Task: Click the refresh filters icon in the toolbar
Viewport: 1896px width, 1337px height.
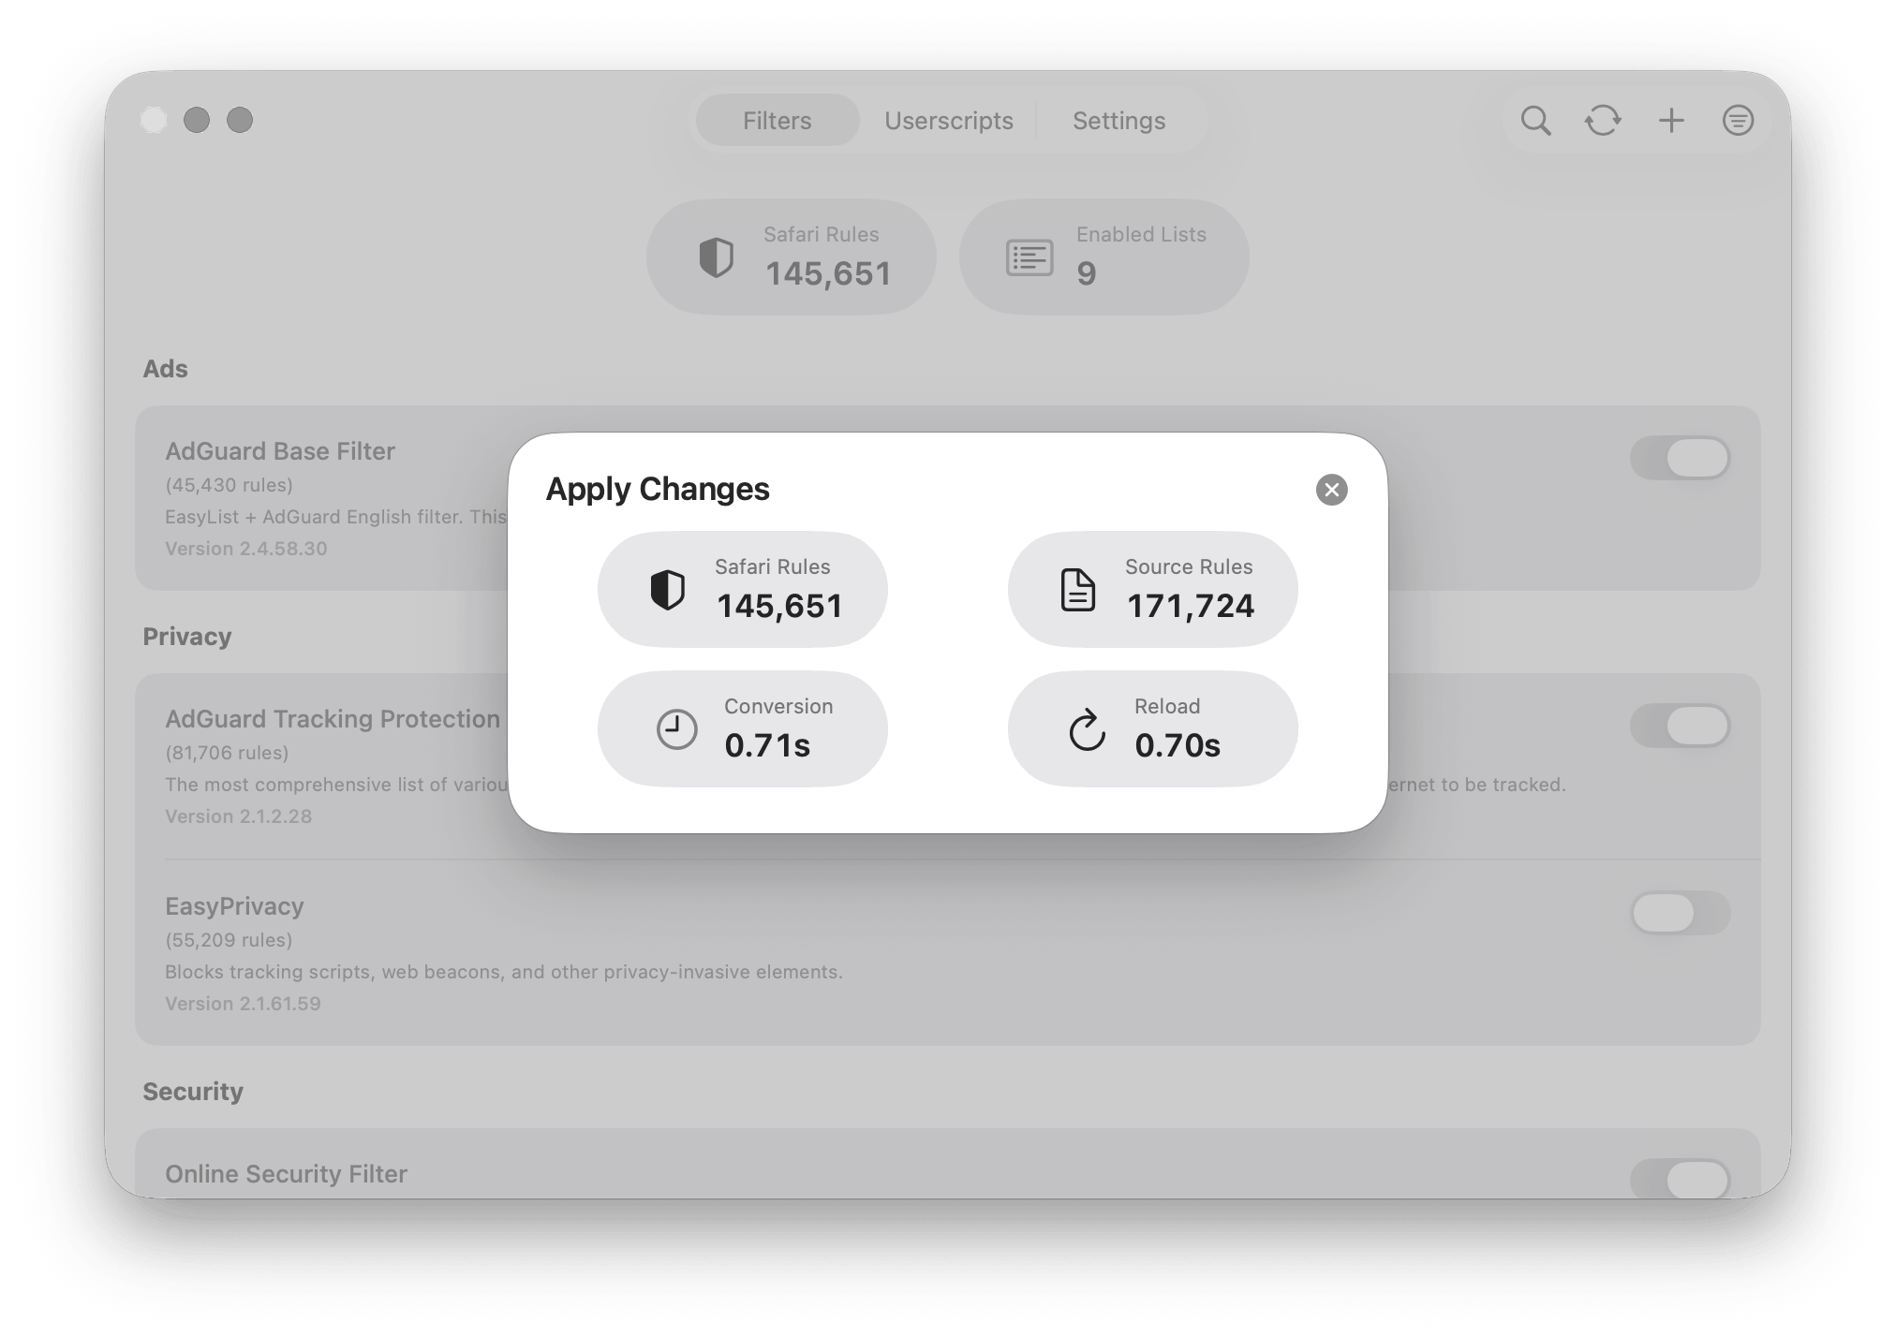Action: point(1603,121)
